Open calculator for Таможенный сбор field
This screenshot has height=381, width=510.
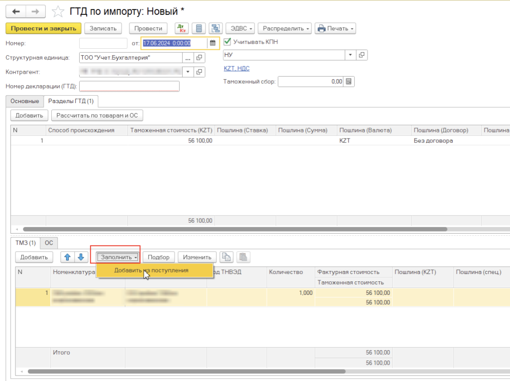(349, 82)
